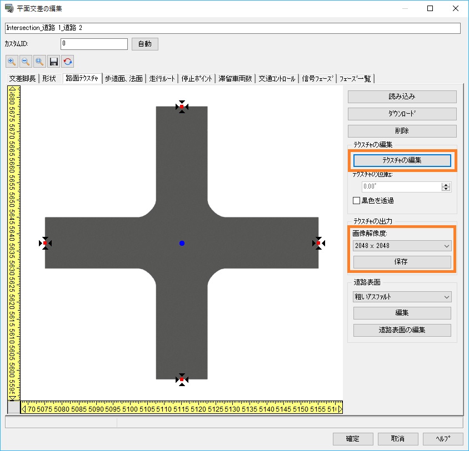
Task: Expand the 粗いアスファルト road surface dropdown
Action: point(402,297)
